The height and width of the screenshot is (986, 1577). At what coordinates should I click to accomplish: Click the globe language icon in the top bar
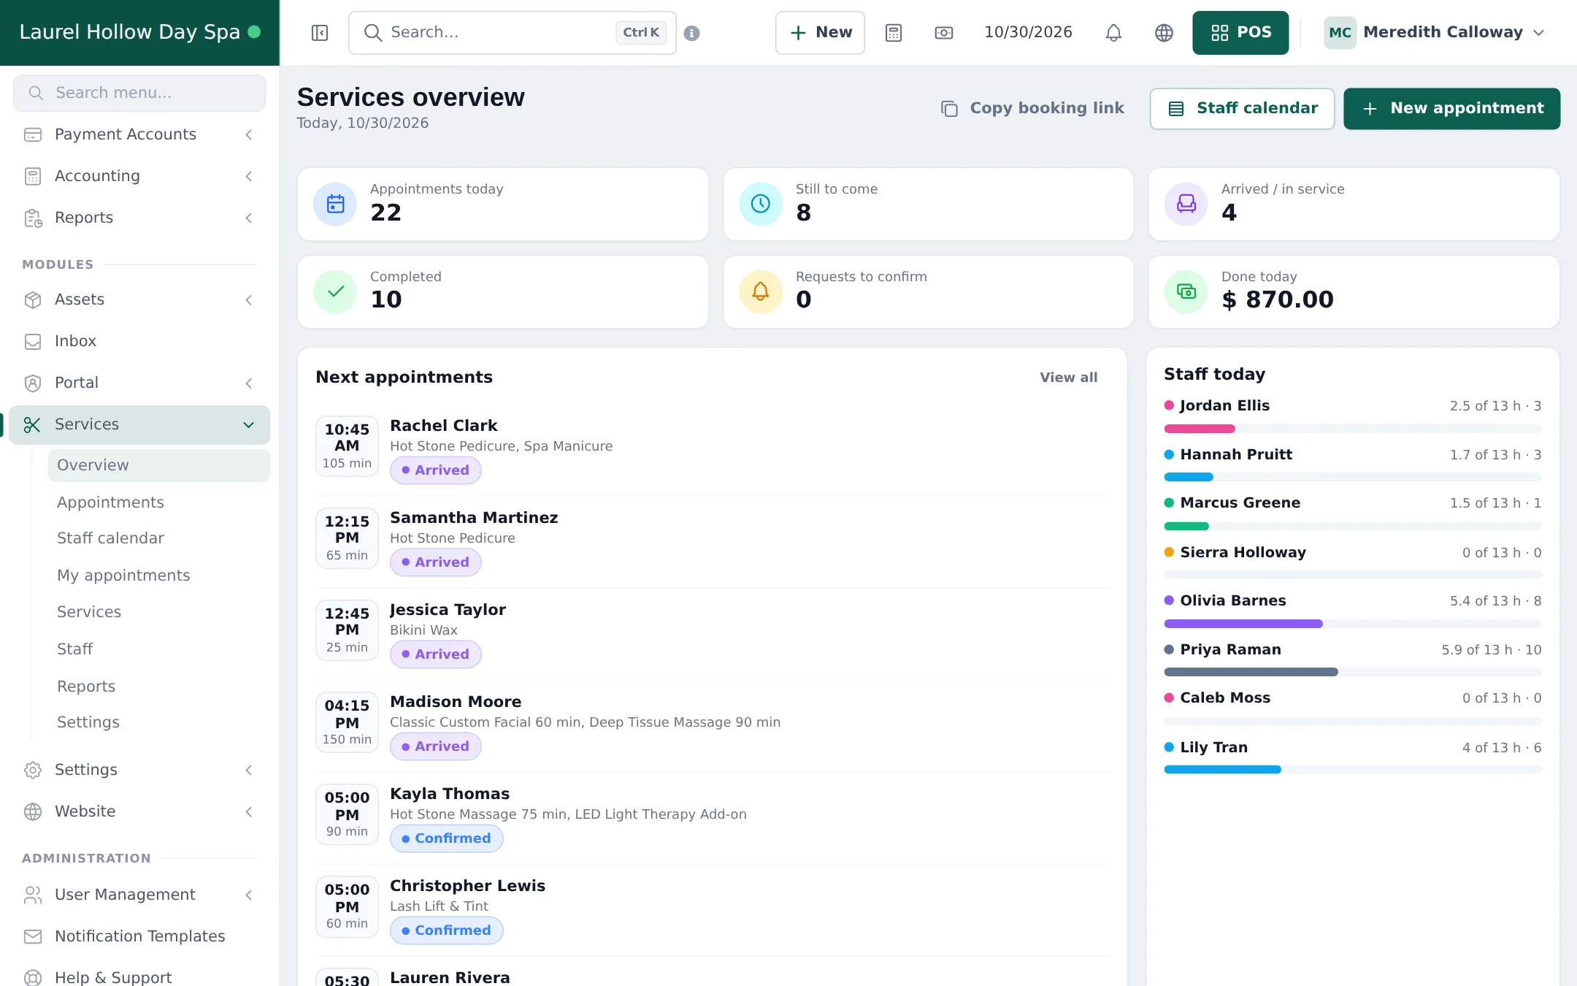point(1164,33)
